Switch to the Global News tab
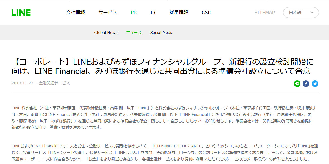Image resolution: width=329 pixels, height=164 pixels. [x=106, y=33]
